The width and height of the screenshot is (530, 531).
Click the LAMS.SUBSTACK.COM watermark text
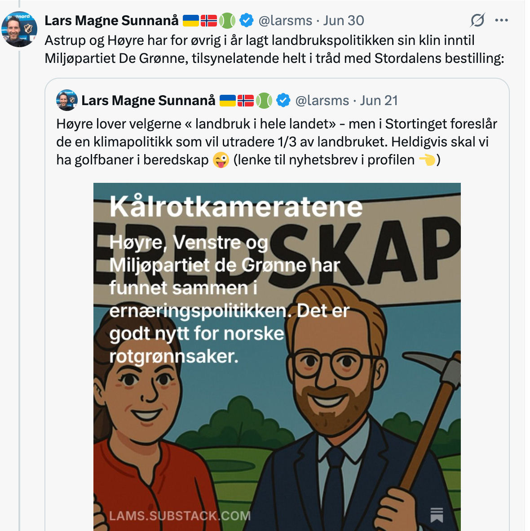click(x=180, y=516)
